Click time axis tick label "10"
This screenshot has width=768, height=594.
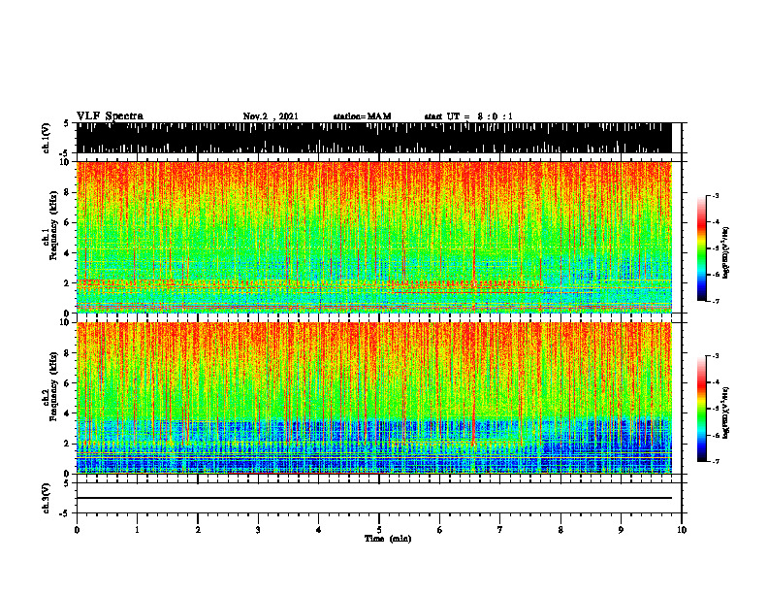click(682, 530)
